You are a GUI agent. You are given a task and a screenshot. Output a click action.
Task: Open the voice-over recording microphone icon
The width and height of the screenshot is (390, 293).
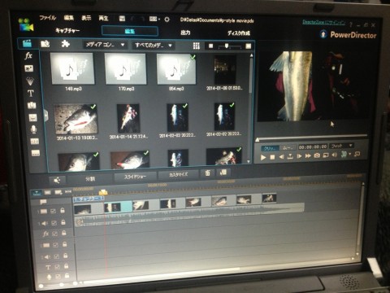(33, 129)
